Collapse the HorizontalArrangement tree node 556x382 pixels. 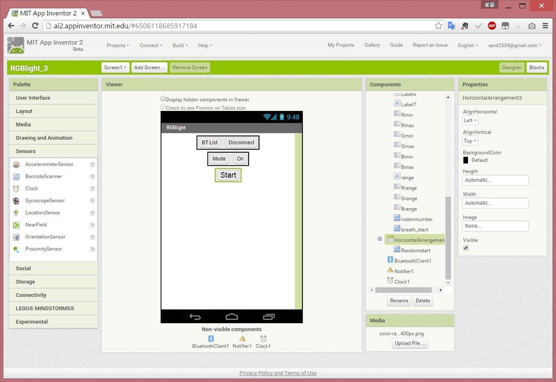(380, 239)
